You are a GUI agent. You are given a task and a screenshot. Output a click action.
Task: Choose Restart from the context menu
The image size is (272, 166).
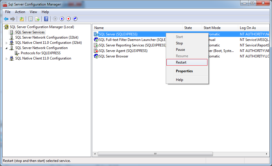click(x=187, y=62)
